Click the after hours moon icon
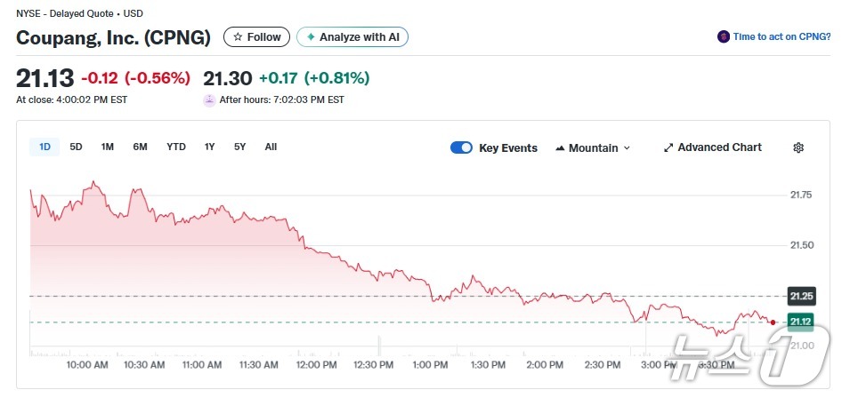Image resolution: width=842 pixels, height=398 pixels. pyautogui.click(x=209, y=99)
